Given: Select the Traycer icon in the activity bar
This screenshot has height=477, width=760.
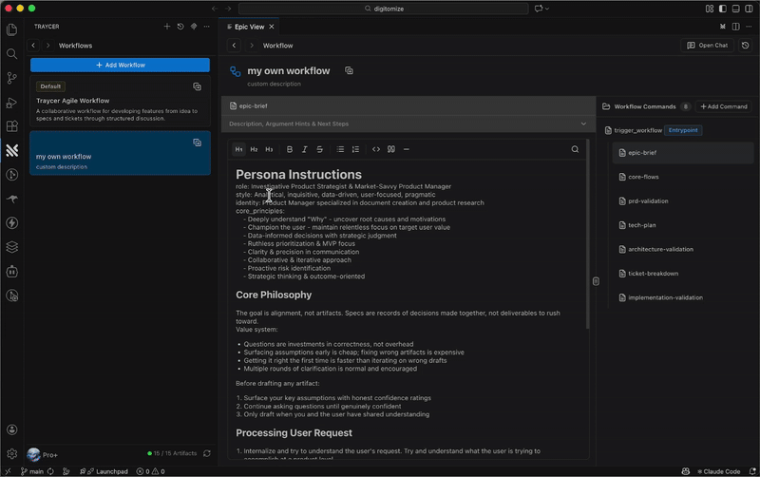Looking at the screenshot, I should tap(12, 150).
